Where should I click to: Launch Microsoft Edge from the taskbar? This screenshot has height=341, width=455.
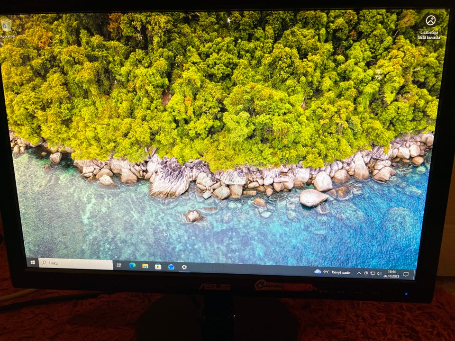(132, 266)
